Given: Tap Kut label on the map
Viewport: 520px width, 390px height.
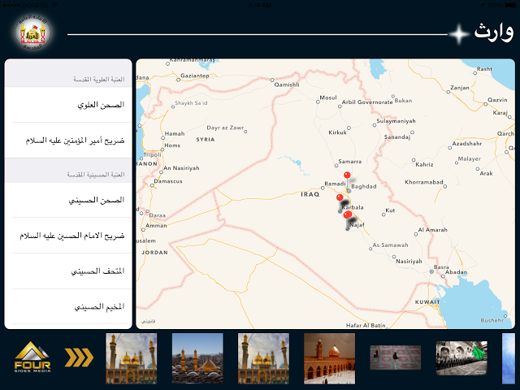Looking at the screenshot, I should 390,210.
